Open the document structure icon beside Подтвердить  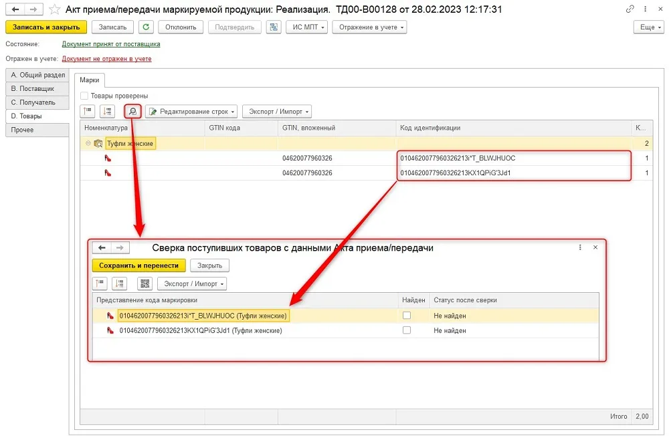coord(274,27)
